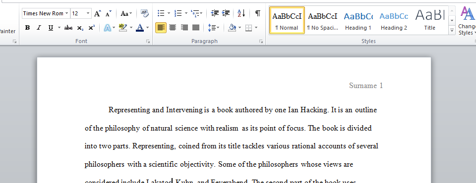Expand font color dropdown arrow
The width and height of the screenshot is (476, 183).
(148, 28)
